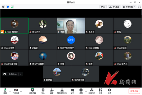This screenshot has height=95, width=142.
Task: Check the green network signal icon
Action: (x=12, y=7)
